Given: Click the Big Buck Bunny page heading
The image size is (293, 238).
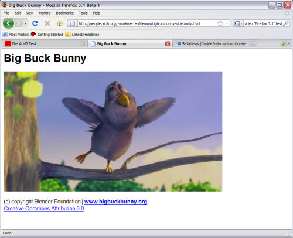Looking at the screenshot, I should click(45, 58).
